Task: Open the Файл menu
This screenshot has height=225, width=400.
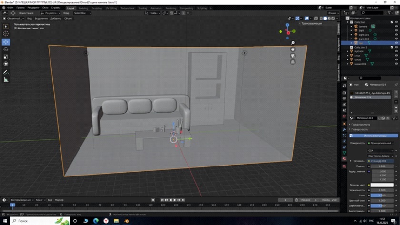Action: pyautogui.click(x=10, y=8)
